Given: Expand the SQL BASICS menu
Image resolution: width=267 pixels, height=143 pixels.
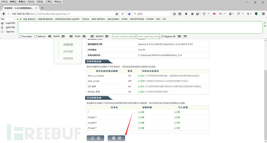Looking at the screenshot, I should (29, 19).
